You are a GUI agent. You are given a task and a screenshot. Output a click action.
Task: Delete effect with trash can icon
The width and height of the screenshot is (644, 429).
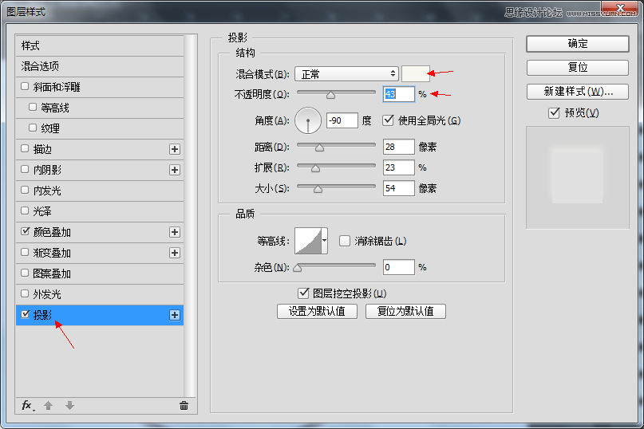tap(184, 406)
